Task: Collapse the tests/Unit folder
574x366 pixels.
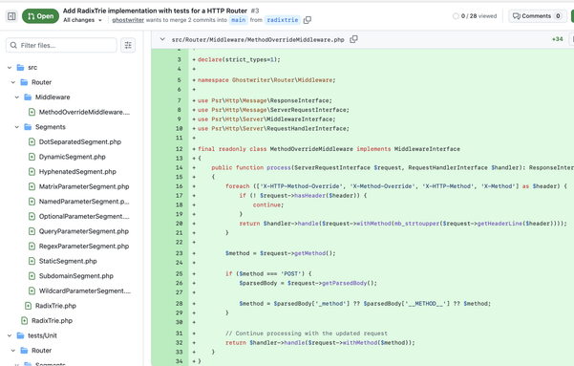Action: point(10,335)
